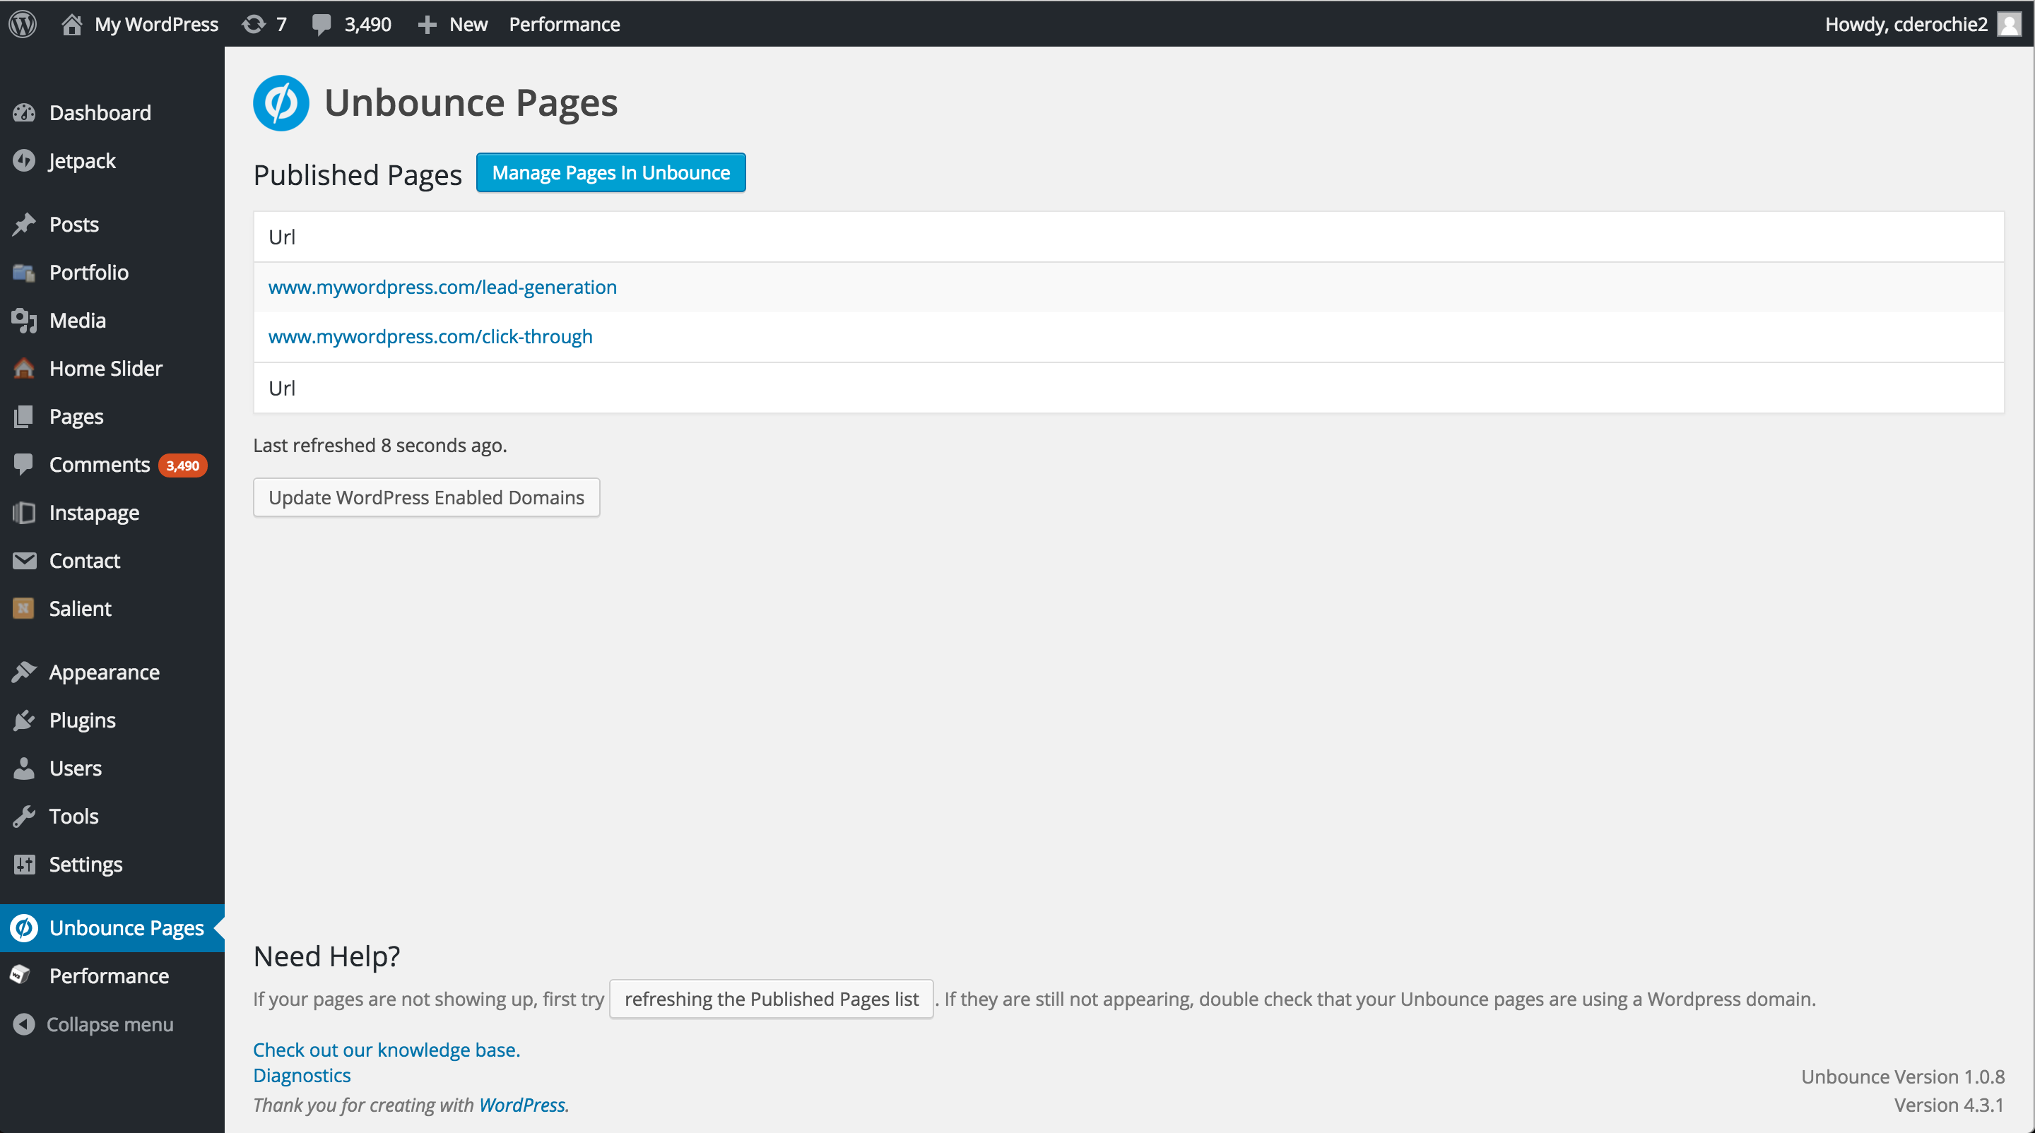Click the Posts pushpin icon
The image size is (2035, 1133).
[24, 224]
